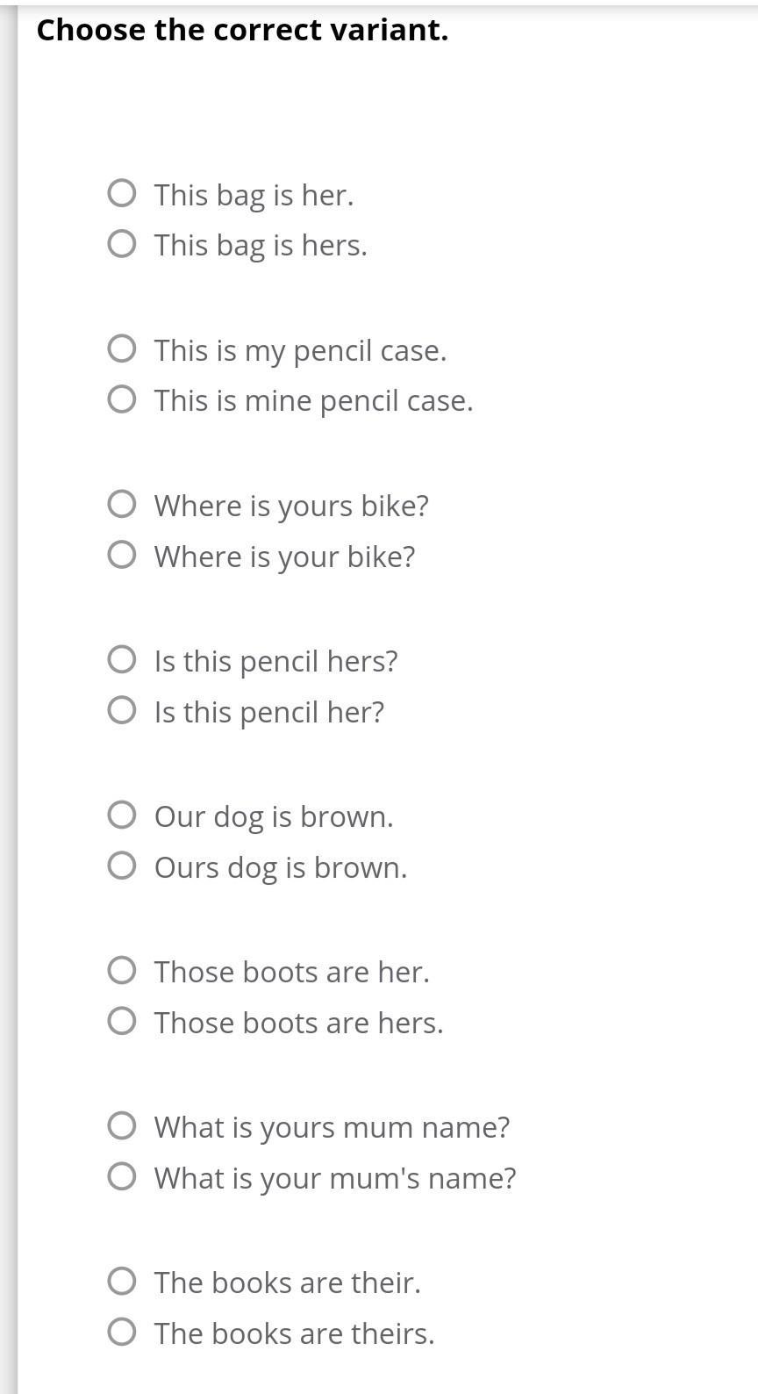Click the label text 'The books are theirs.'
This screenshot has height=1394, width=758.
[295, 1333]
